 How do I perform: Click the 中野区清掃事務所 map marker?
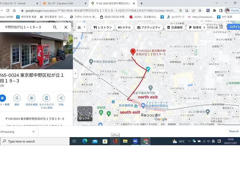coord(91,62)
